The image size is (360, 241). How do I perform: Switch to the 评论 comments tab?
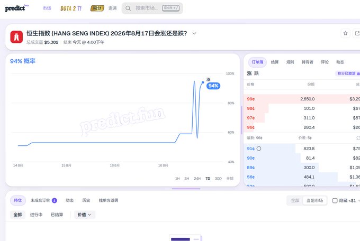pyautogui.click(x=325, y=62)
